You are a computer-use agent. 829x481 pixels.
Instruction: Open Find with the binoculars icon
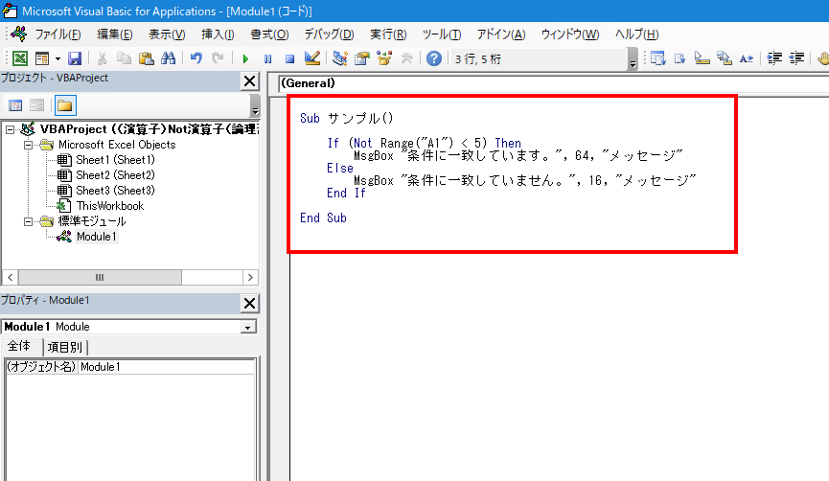tap(168, 58)
